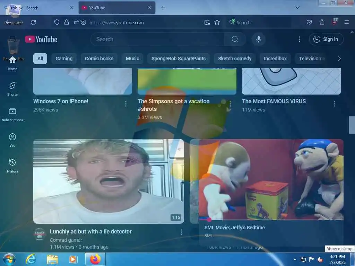This screenshot has height=266, width=355.
Task: Show hidden tray icons arrow
Action: pyautogui.click(x=295, y=259)
